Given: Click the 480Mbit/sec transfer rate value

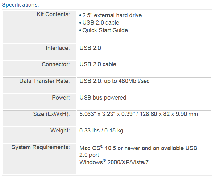Looking at the screenshot, I should 114,81.
